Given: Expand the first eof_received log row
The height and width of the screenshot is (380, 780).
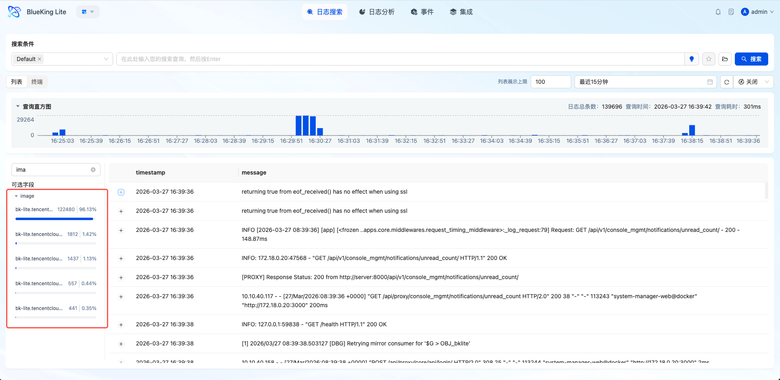Looking at the screenshot, I should click(121, 192).
